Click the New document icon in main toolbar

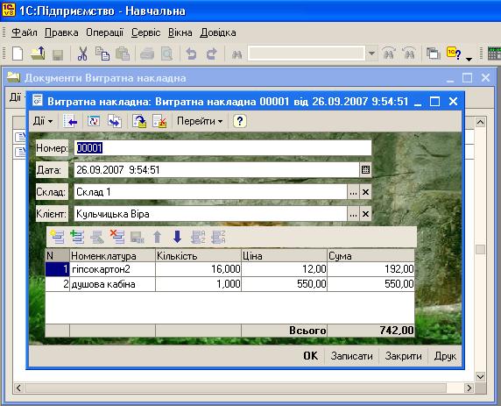tap(18, 53)
